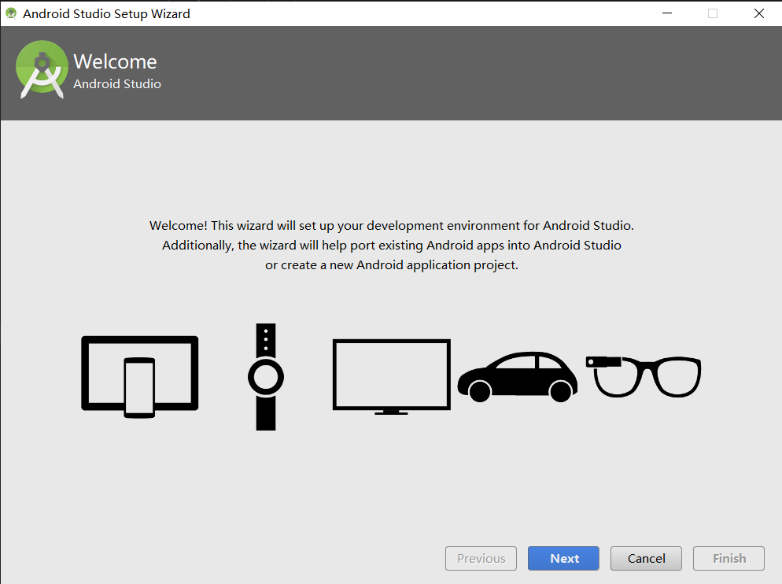
Task: Minimize the Setup Wizard window
Action: 667,13
